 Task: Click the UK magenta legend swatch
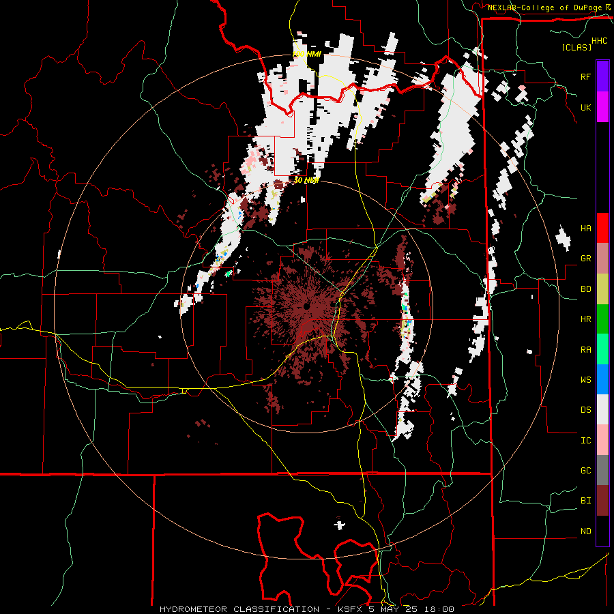click(602, 107)
